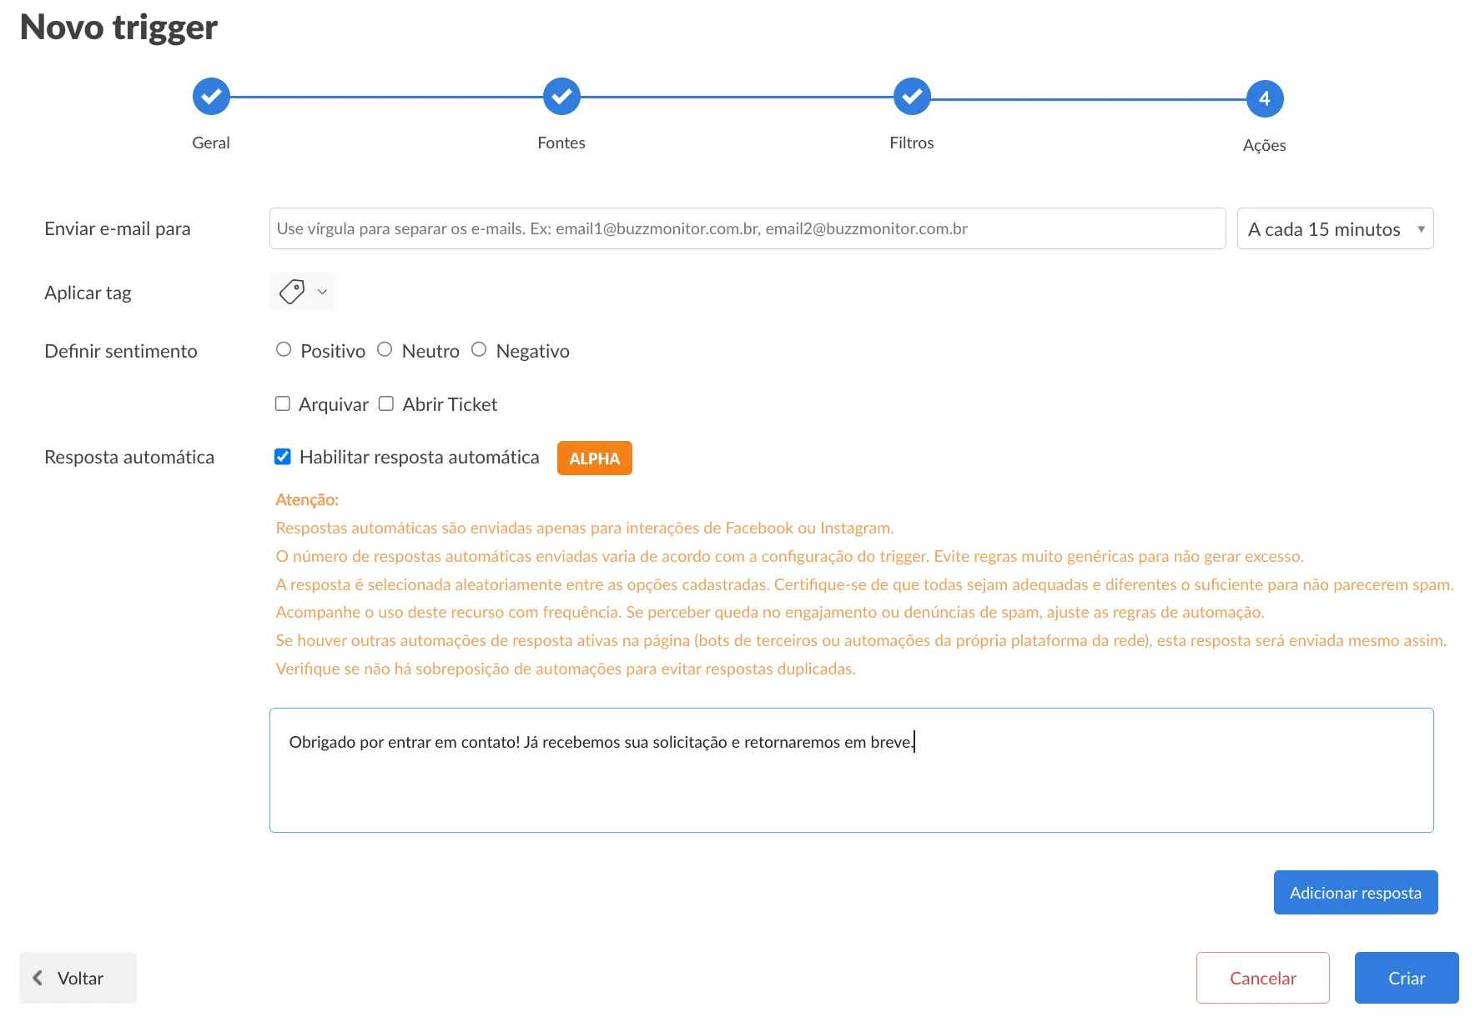Click the Fontes step label
This screenshot has width=1475, height=1022.
pos(561,143)
